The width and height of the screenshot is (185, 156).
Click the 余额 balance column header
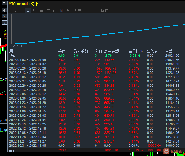pos(169,51)
